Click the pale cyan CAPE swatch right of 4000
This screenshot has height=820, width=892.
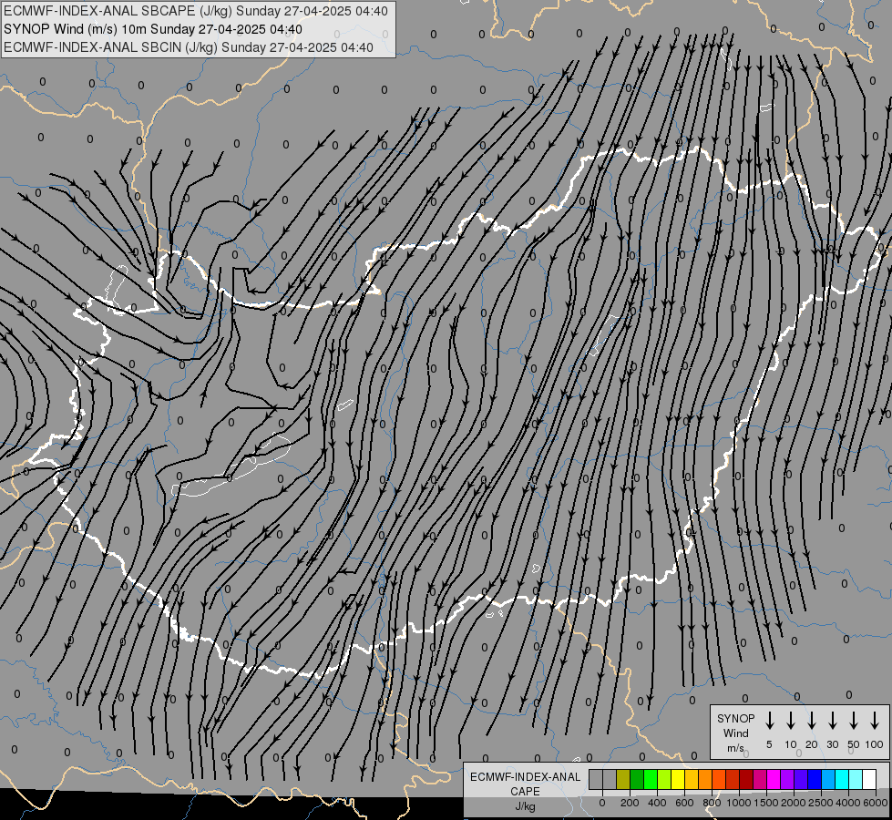click(856, 779)
